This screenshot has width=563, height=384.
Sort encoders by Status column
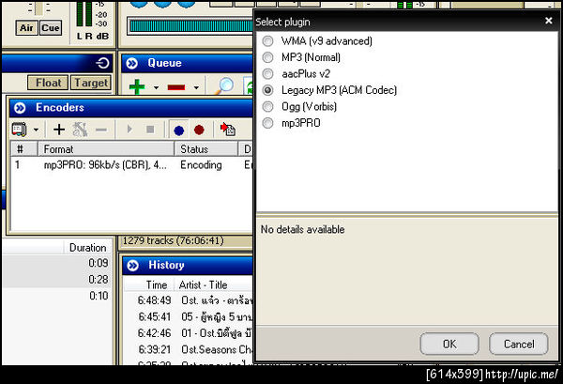[x=206, y=149]
